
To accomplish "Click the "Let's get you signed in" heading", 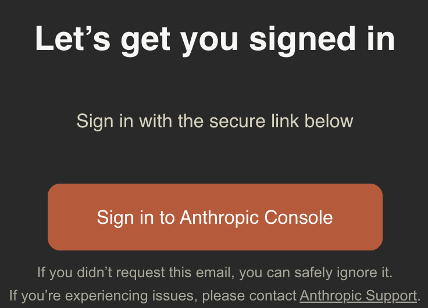I will pos(215,40).
